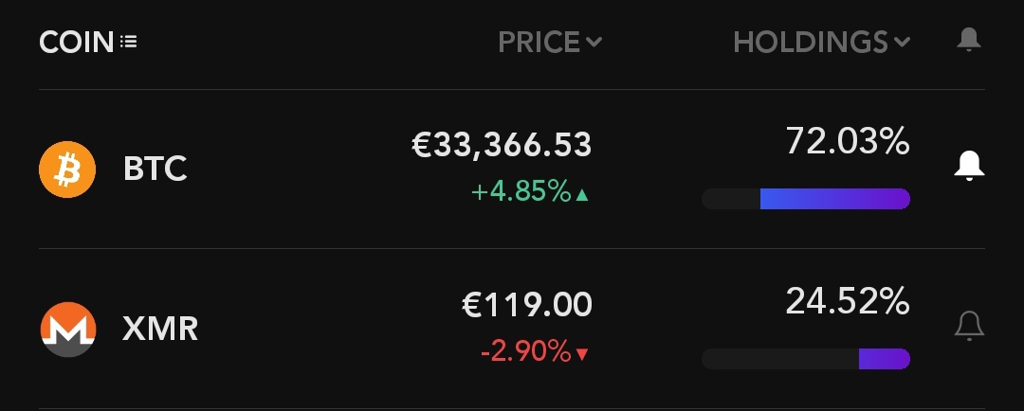Disable the BTC price alert bell

(x=969, y=166)
